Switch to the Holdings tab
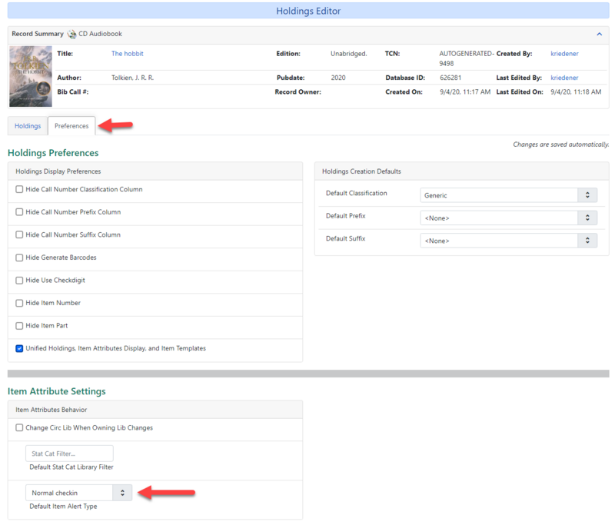This screenshot has height=525, width=615. pos(28,126)
